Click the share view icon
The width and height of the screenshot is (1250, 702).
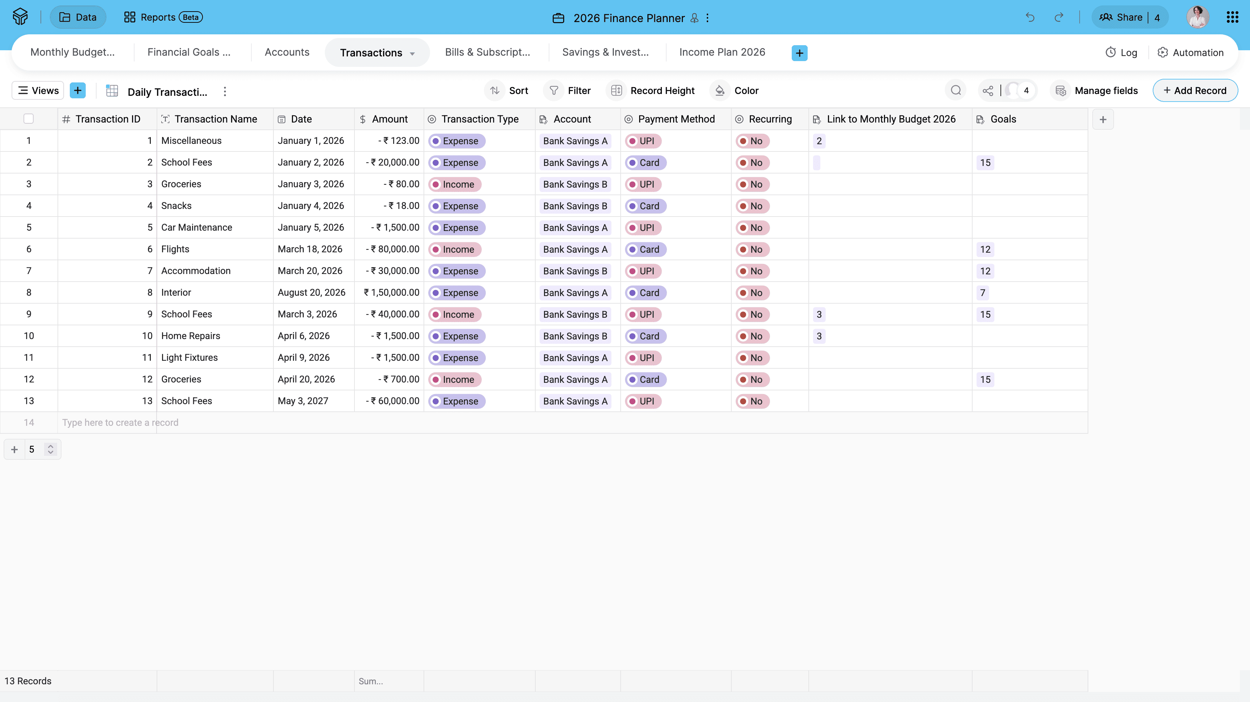[x=987, y=91]
